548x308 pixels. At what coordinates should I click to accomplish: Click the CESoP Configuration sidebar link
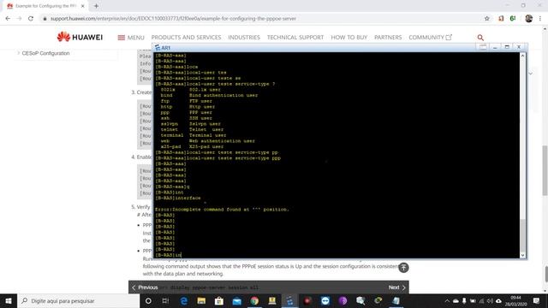pos(45,53)
